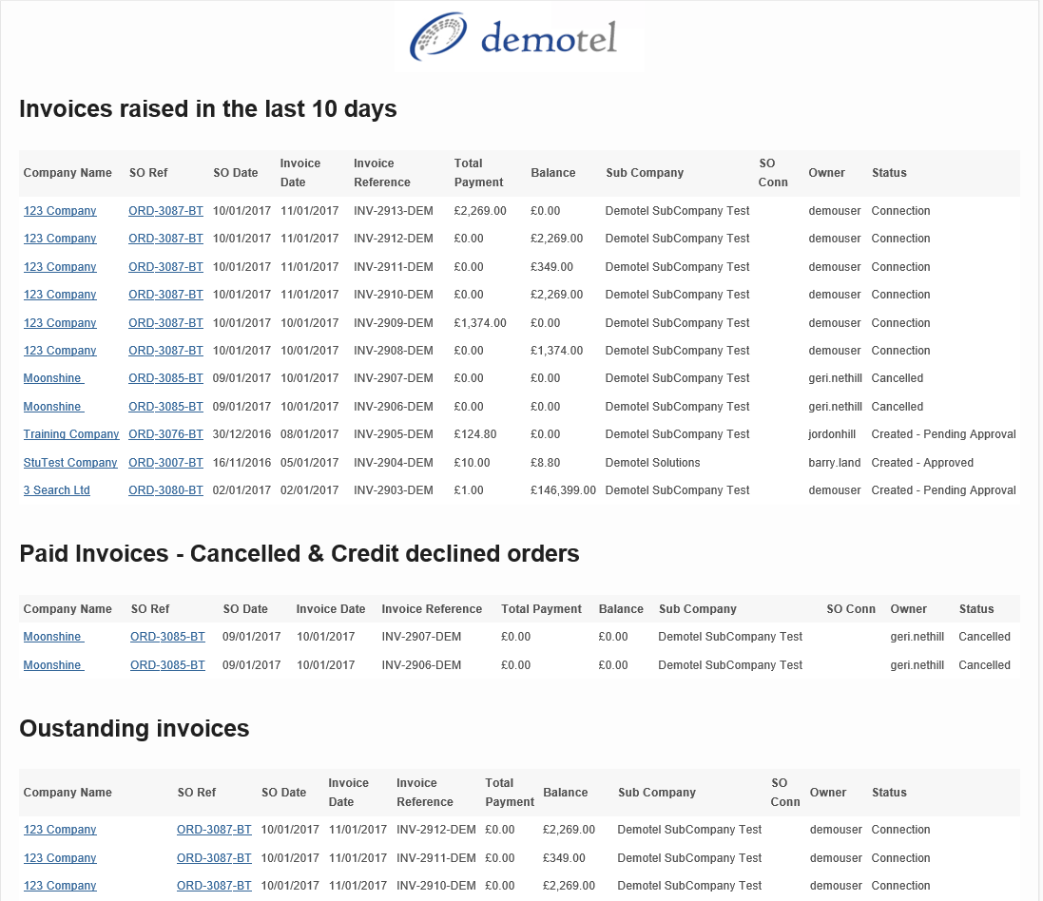Click the owner 'barry.land'
The image size is (1043, 901).
835,463
